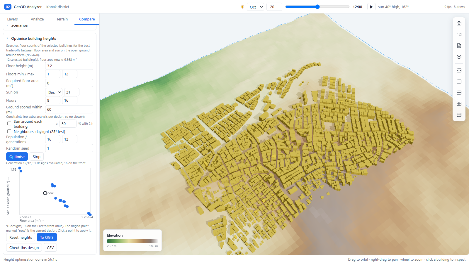This screenshot has height=263, width=469.
Task: Click the 02 app logo badge
Action: point(8,7)
